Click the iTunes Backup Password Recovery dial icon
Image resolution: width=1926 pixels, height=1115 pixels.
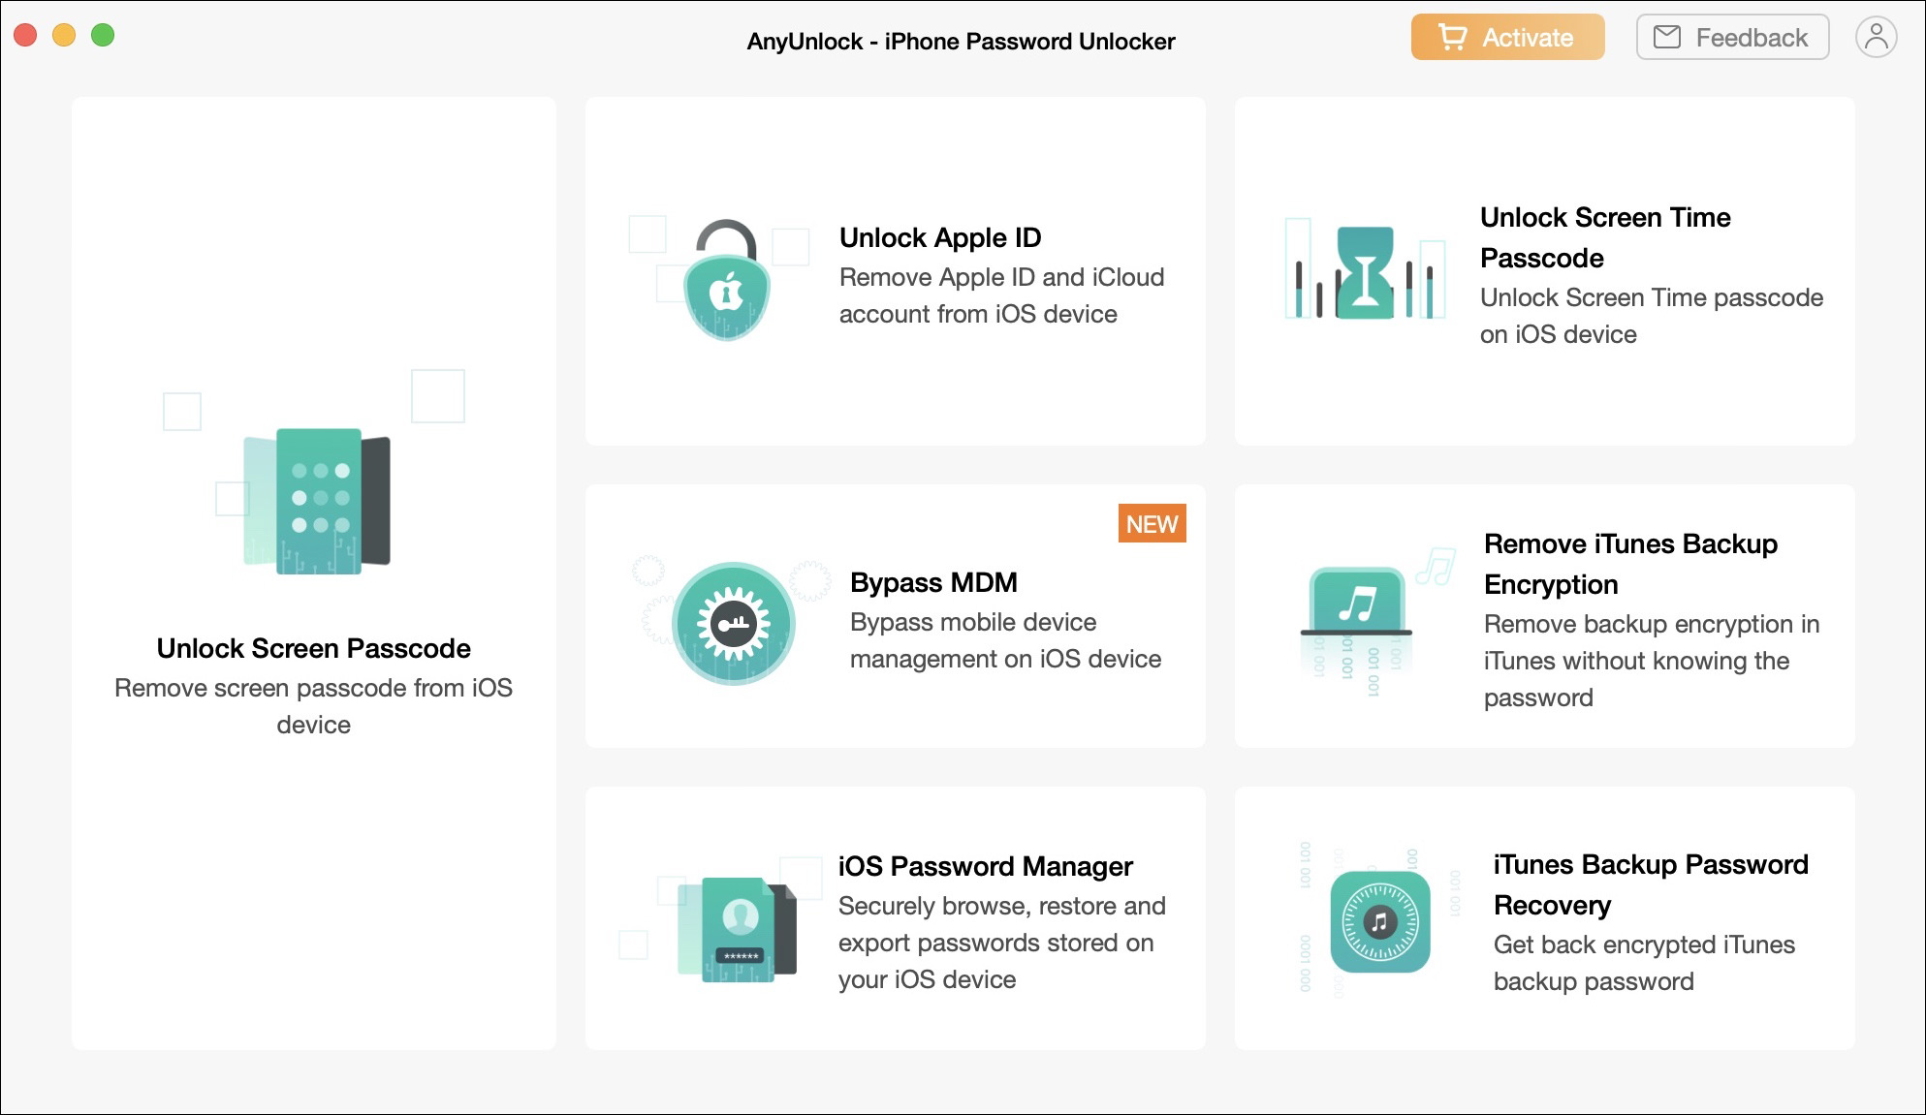point(1380,921)
